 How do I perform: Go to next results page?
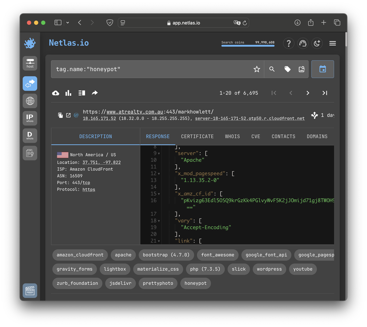point(307,93)
